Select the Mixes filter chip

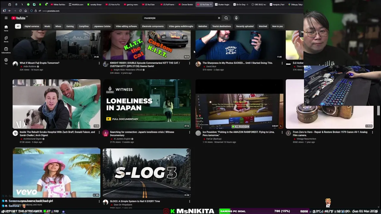point(58,26)
